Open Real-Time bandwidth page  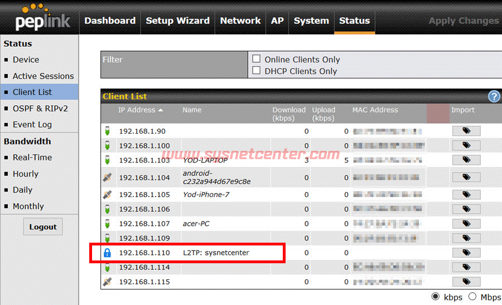32,158
